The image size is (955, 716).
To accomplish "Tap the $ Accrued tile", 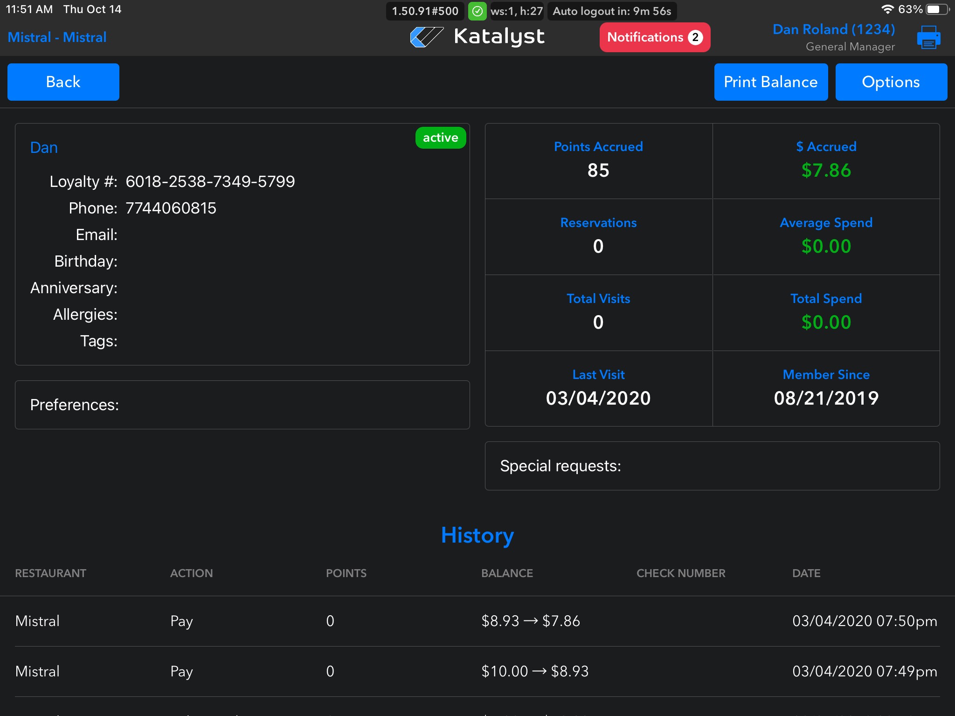I will click(x=826, y=161).
